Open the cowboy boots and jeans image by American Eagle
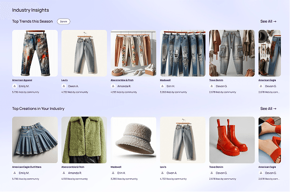290x192 pixels. point(270,53)
